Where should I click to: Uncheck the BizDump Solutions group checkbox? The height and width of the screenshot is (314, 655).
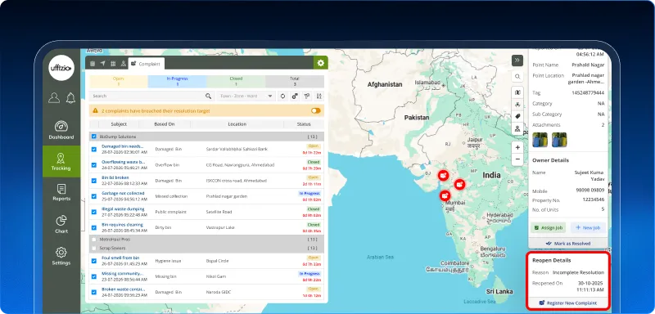[x=93, y=137]
